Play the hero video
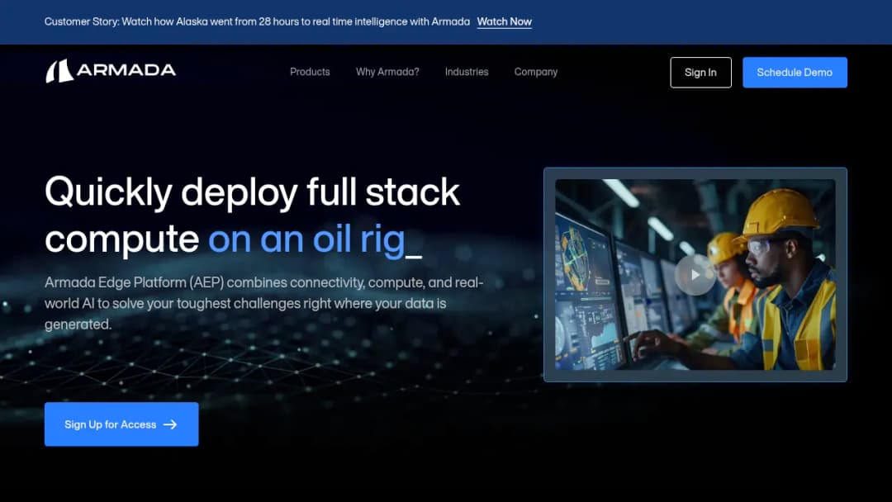The image size is (892, 502). pyautogui.click(x=695, y=275)
